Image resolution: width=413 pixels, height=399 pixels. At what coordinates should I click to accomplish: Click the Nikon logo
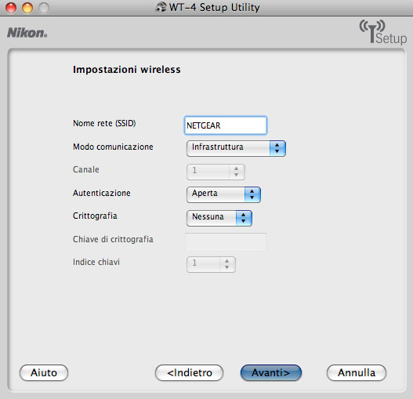pos(27,33)
